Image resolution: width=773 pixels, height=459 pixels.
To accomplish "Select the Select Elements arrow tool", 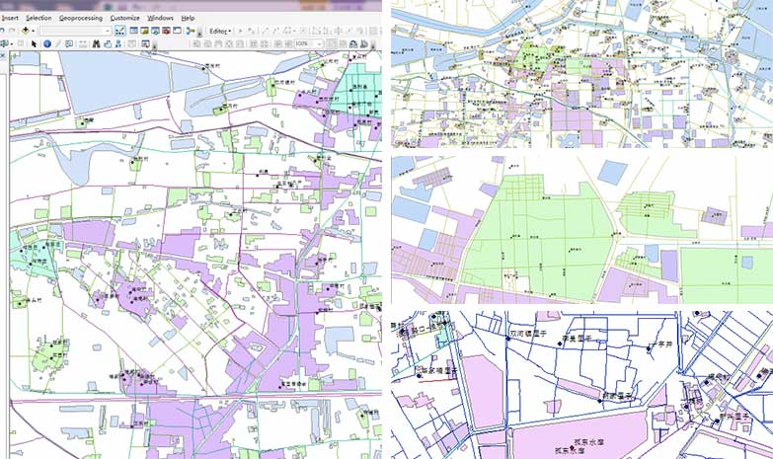I will 34,43.
